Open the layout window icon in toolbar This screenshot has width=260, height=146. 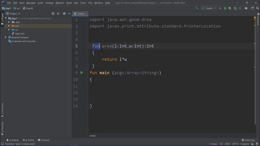pyautogui.click(x=253, y=8)
